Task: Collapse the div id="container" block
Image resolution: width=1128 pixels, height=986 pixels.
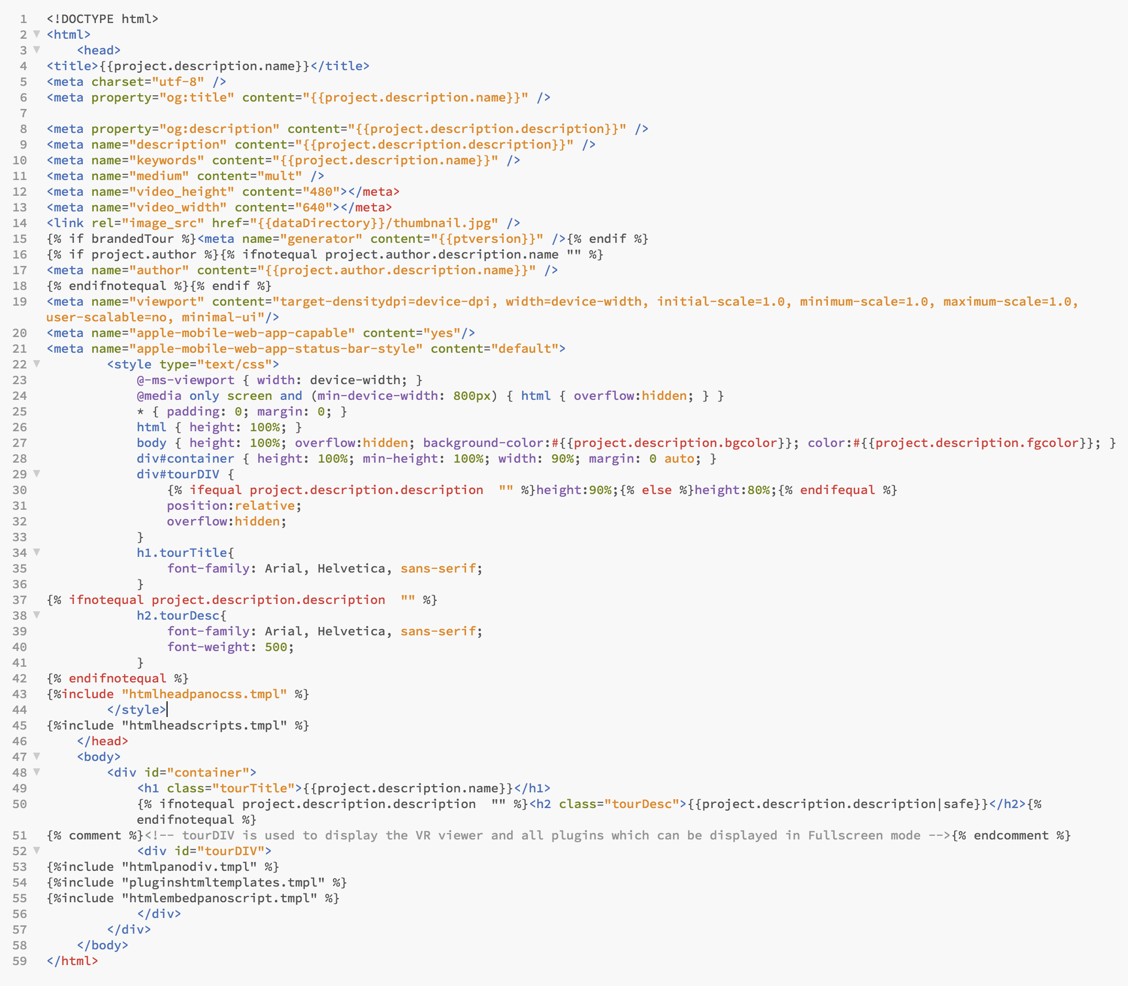Action: 36,771
